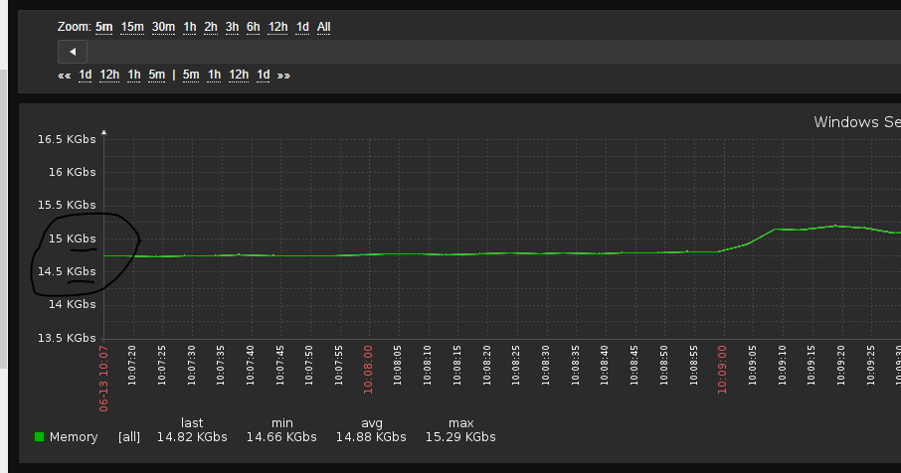The image size is (901, 473).
Task: Choose 3h in the Zoom row
Action: tap(232, 27)
